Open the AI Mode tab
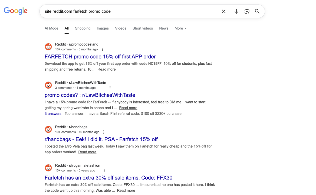The image size is (316, 195). (x=51, y=28)
